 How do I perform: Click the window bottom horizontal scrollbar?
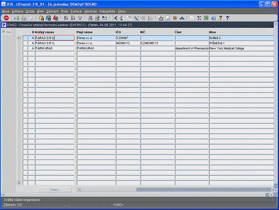[136, 195]
